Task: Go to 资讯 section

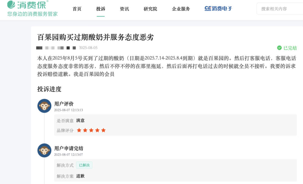Action: pyautogui.click(x=124, y=9)
